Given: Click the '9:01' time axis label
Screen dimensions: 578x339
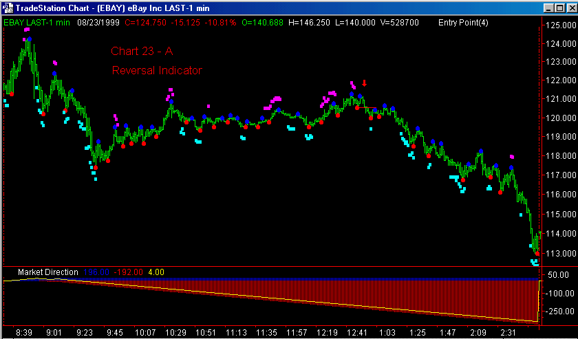Looking at the screenshot, I should pyautogui.click(x=54, y=333).
